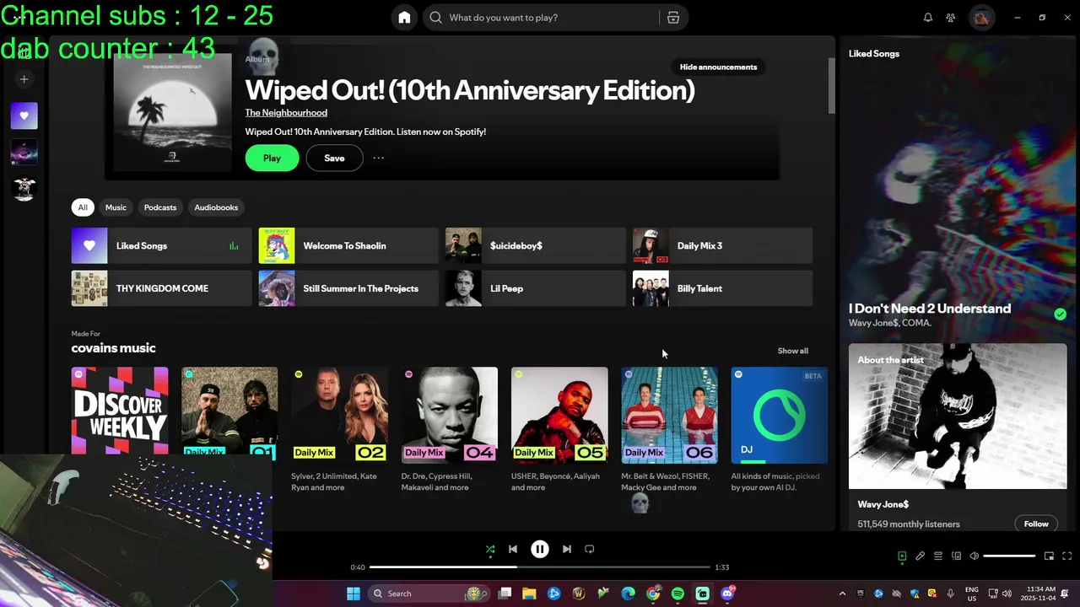
Task: Open the Lil Peep tile
Action: tap(536, 288)
